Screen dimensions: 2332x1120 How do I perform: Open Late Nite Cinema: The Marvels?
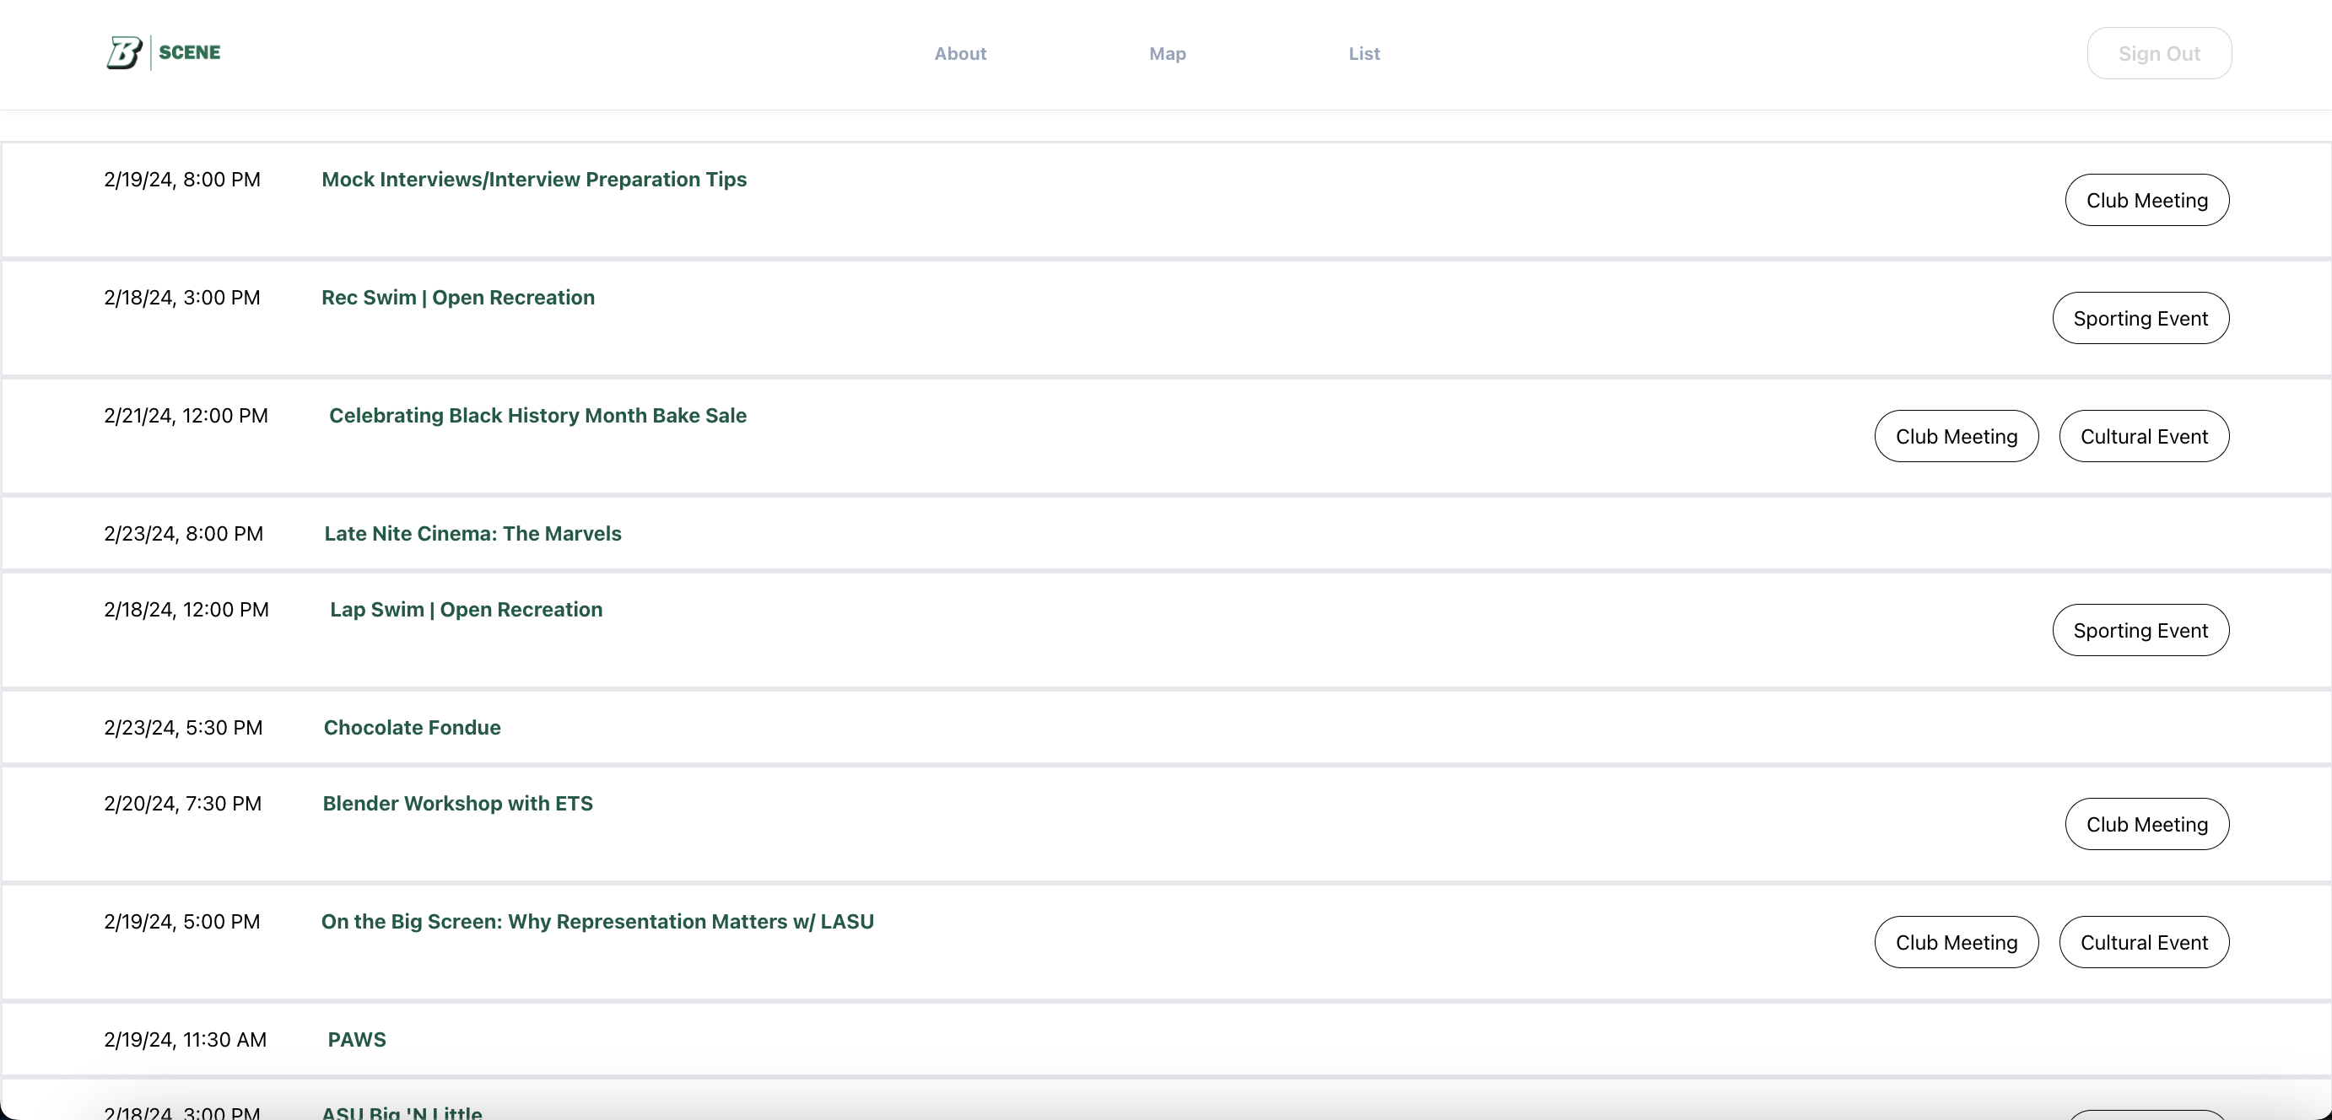tap(472, 534)
